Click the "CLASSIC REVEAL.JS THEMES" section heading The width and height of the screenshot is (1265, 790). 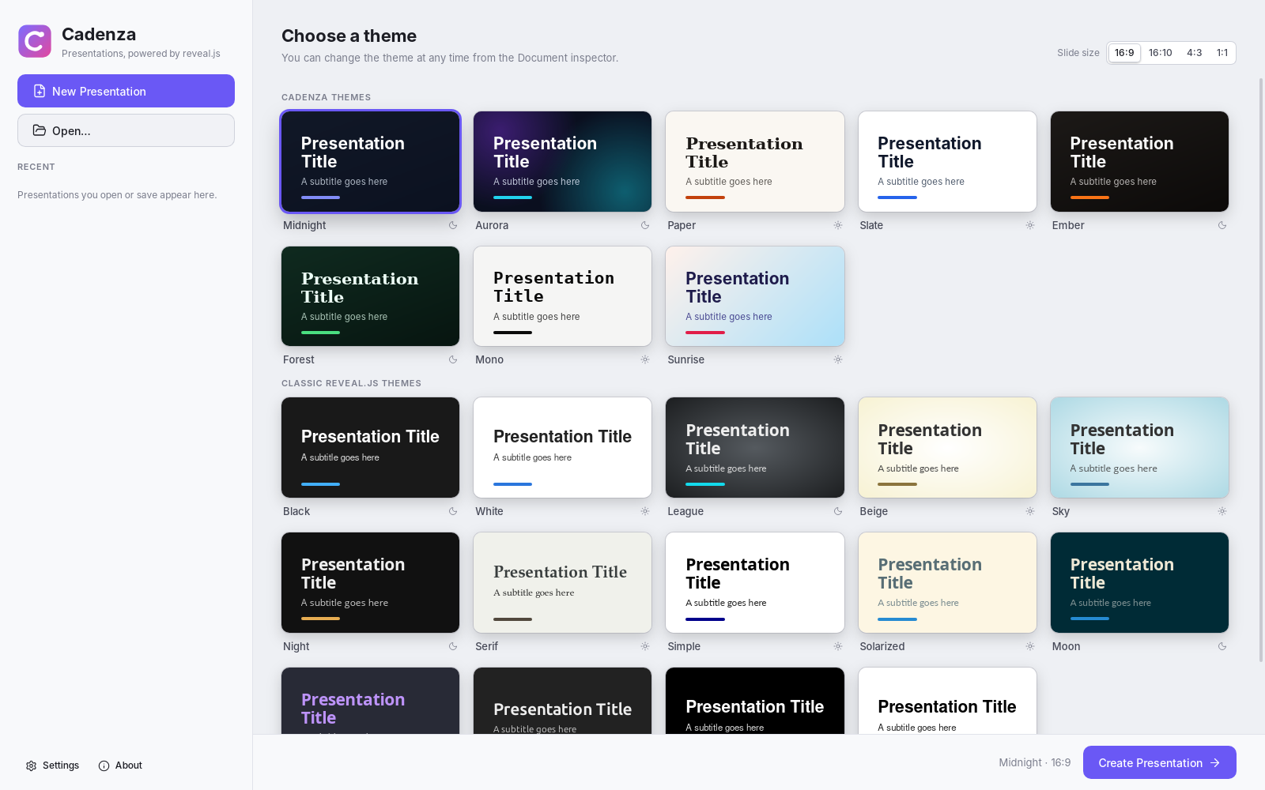pyautogui.click(x=351, y=383)
